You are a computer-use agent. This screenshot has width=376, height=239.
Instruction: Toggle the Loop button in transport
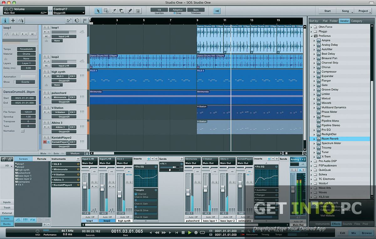coord(202,233)
